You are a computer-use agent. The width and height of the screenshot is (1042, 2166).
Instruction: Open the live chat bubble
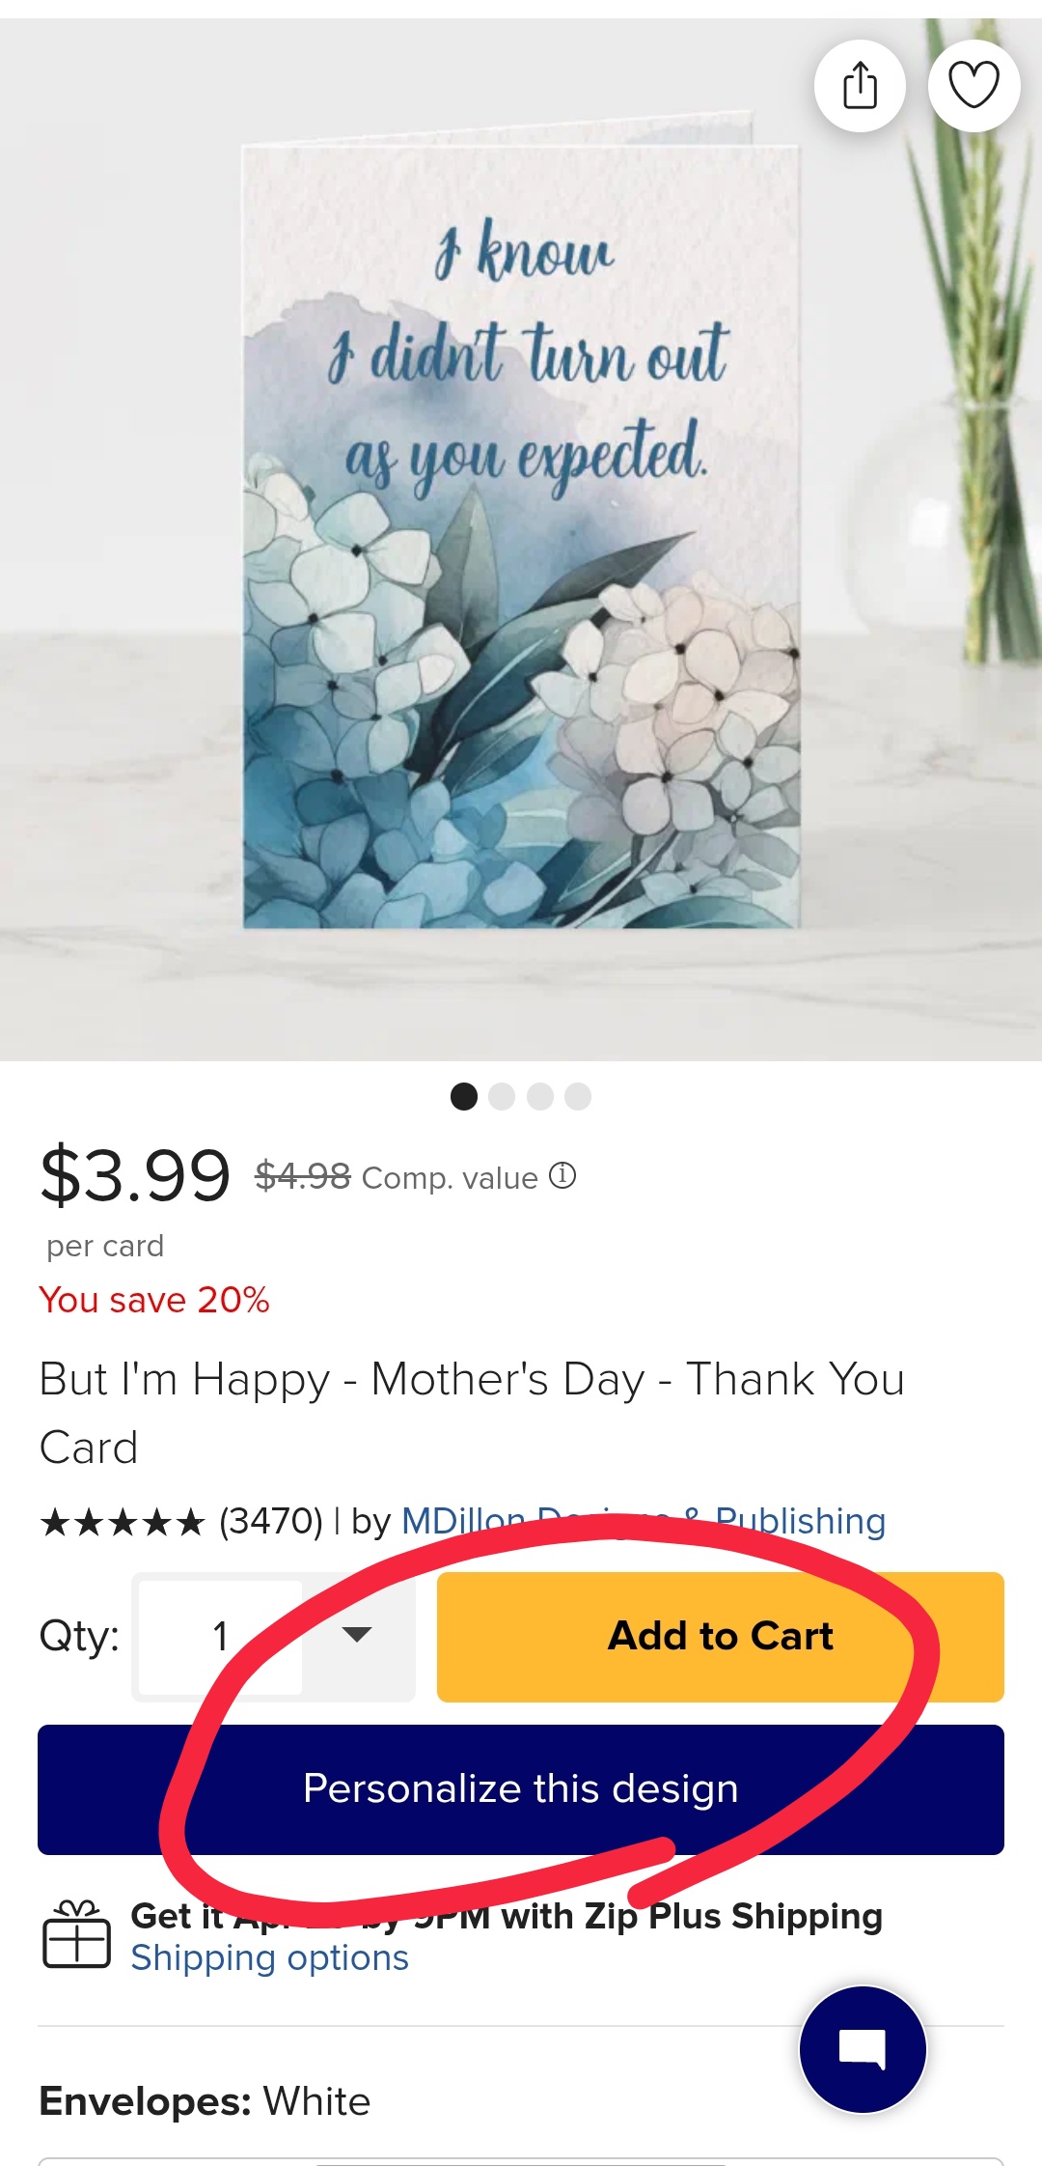click(863, 2048)
